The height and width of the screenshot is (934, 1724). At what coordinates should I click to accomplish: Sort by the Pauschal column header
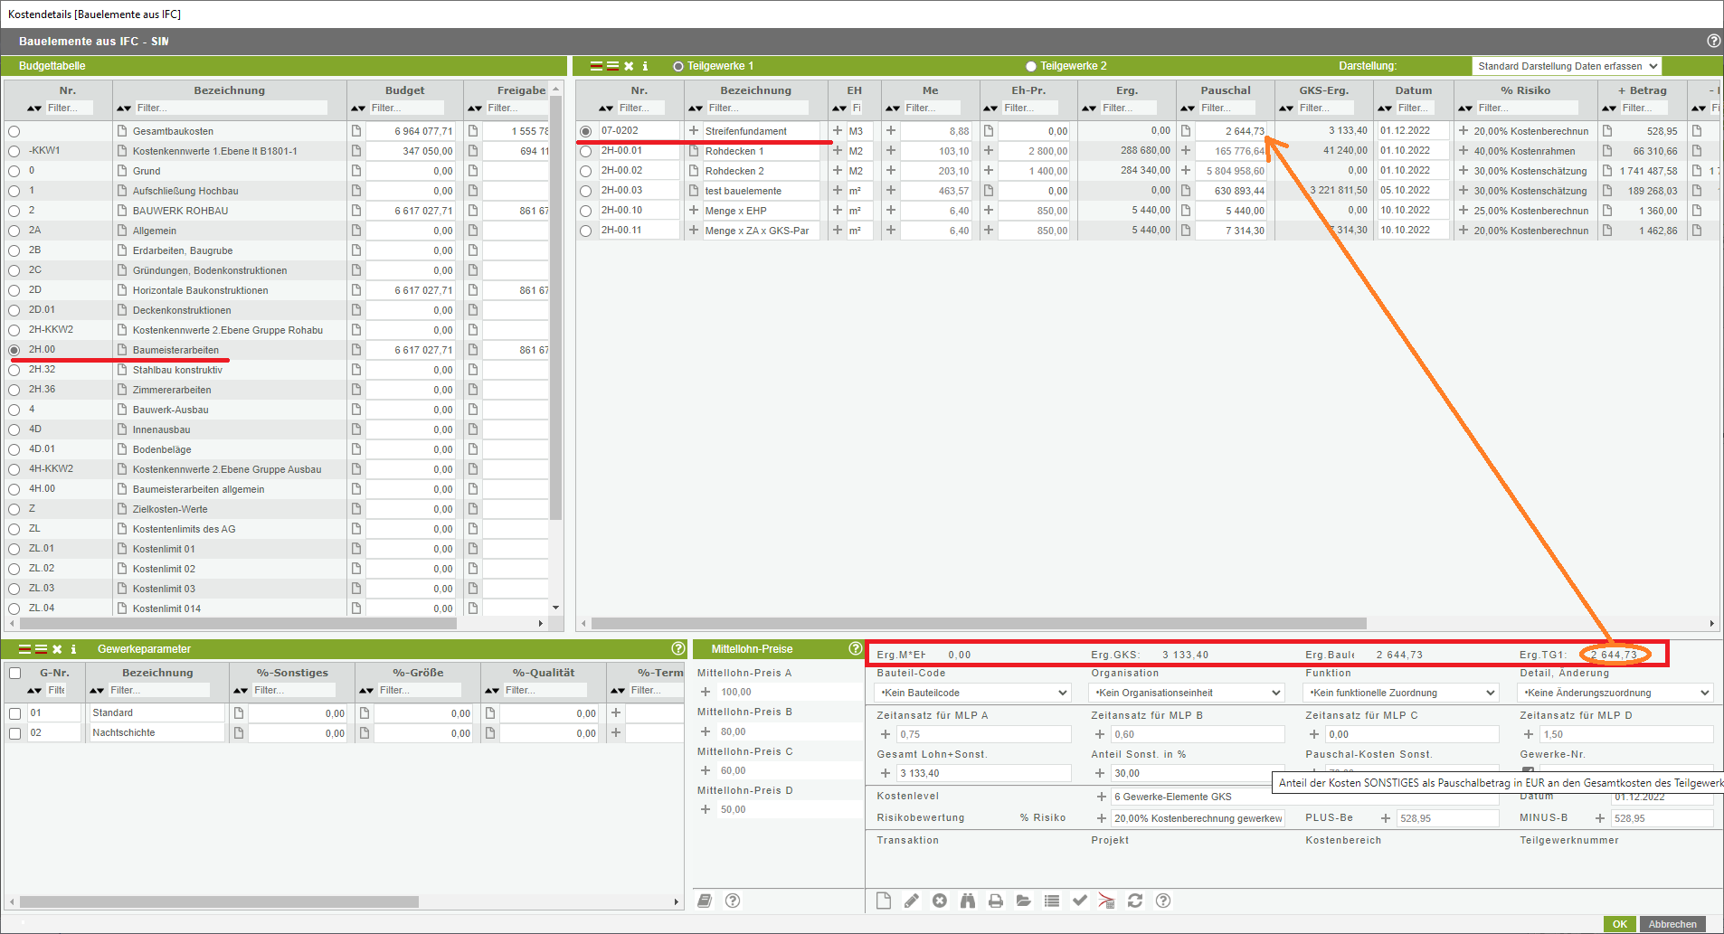tap(1225, 90)
